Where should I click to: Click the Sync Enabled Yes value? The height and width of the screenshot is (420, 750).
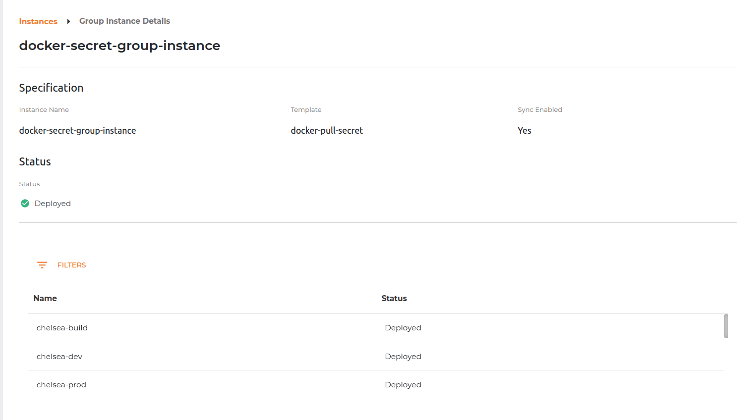coord(524,131)
